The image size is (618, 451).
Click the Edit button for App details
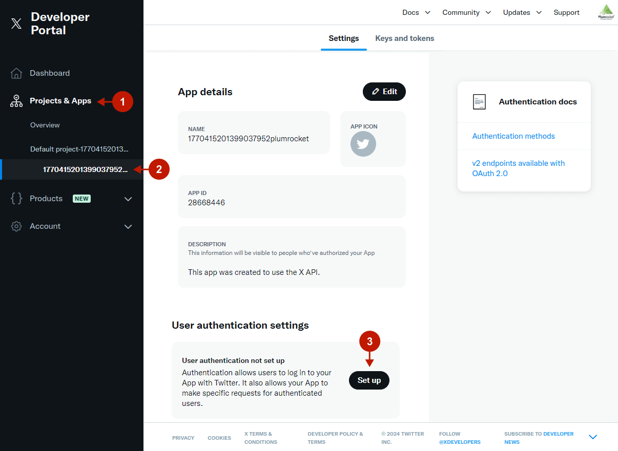(x=384, y=92)
